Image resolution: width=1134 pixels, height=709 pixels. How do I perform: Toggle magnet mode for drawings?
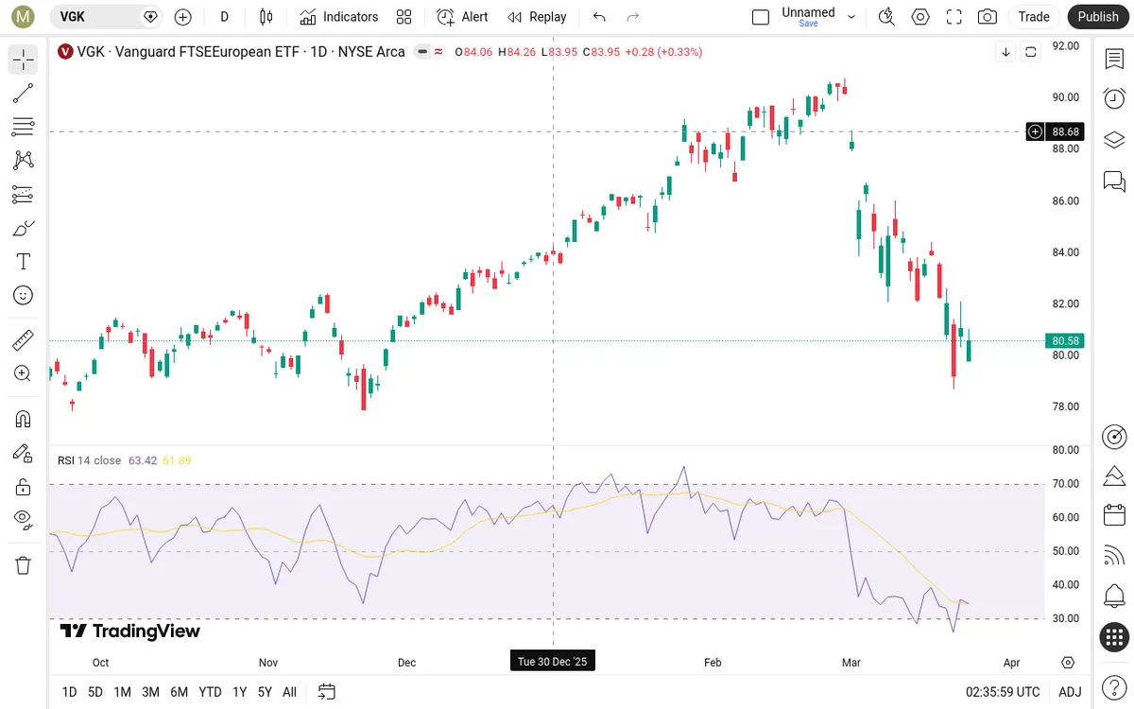coord(24,419)
